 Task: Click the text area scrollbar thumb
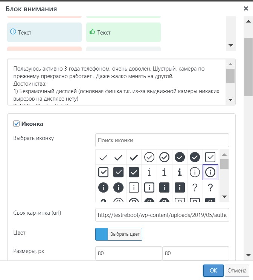[x=230, y=76]
